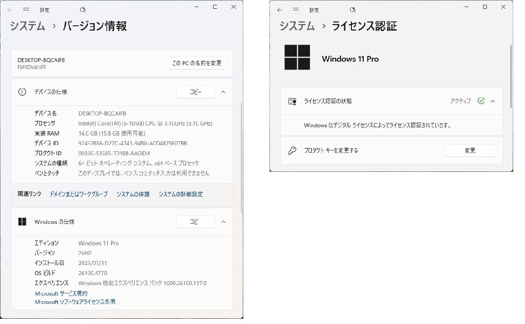Click the green アクティブ checkmark icon
This screenshot has width=525, height=324.
[481, 101]
